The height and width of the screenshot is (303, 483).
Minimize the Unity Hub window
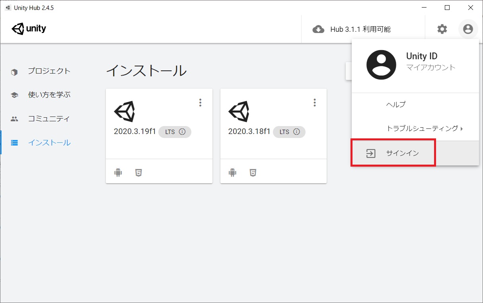pyautogui.click(x=423, y=8)
